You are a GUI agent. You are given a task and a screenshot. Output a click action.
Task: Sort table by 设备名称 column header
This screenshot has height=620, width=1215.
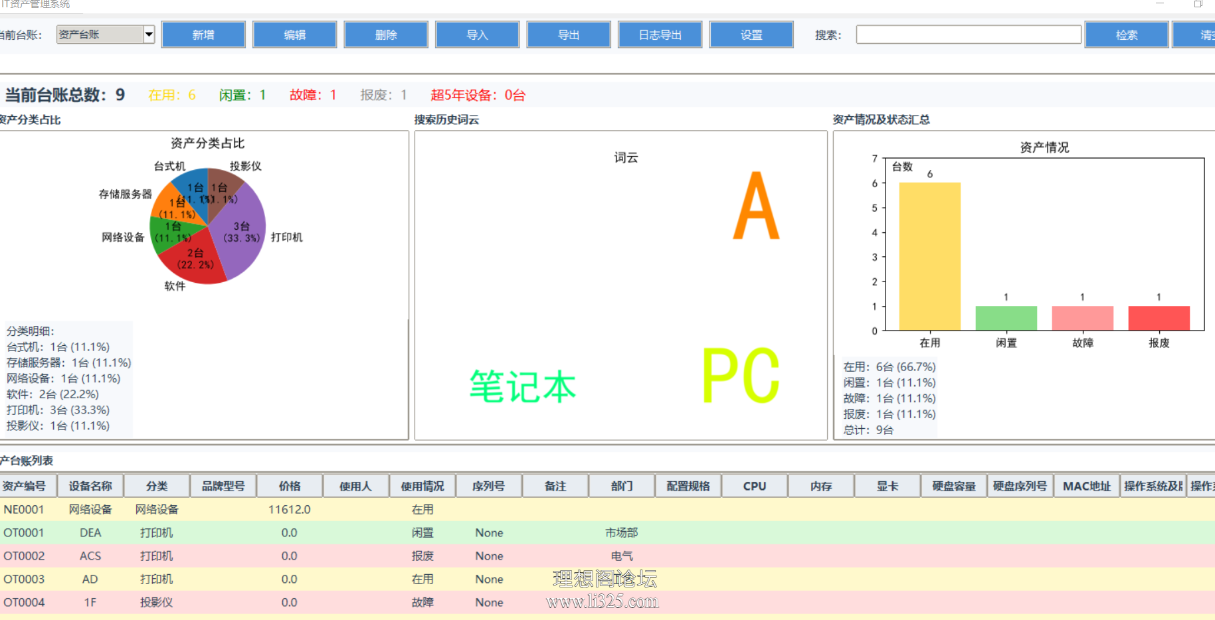click(x=90, y=486)
